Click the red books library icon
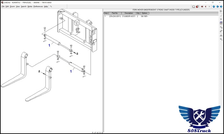The image size is (224, 134). (x=197, y=6)
